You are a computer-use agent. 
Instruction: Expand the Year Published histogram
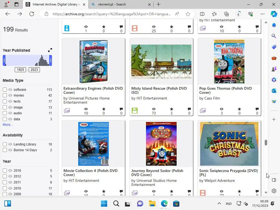[50, 50]
